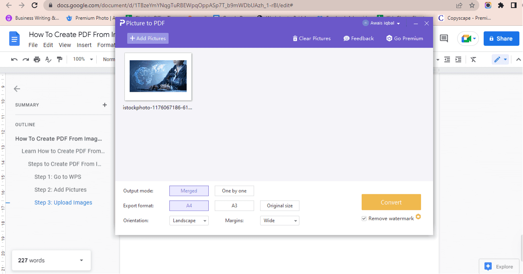
Task: Go to Steps to Create PDF heading
Action: 65,164
